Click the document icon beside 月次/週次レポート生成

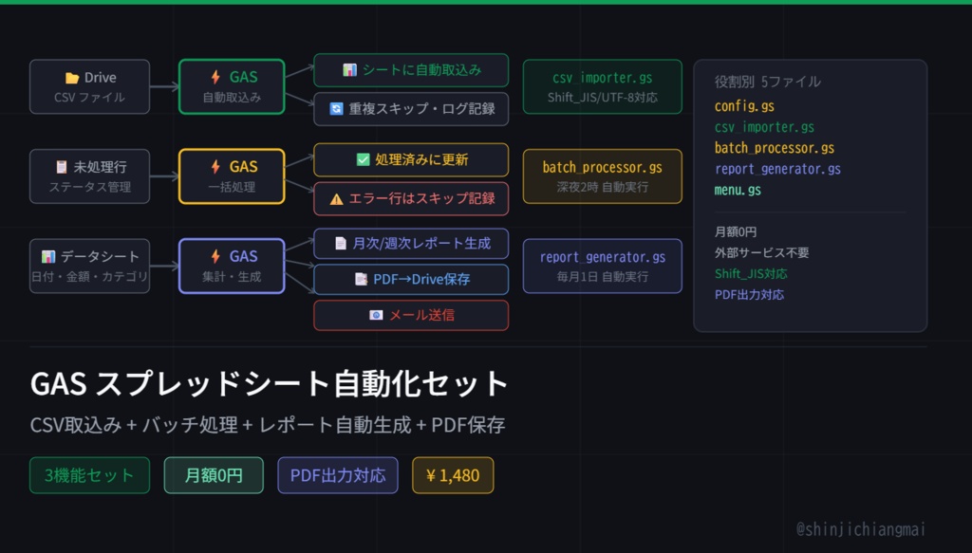(341, 244)
